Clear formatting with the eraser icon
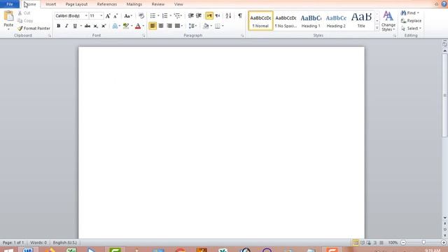This screenshot has width=448, height=252. pyautogui.click(x=141, y=15)
